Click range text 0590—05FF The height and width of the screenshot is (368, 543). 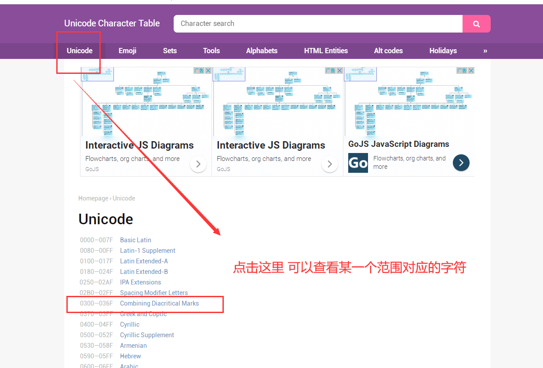96,356
